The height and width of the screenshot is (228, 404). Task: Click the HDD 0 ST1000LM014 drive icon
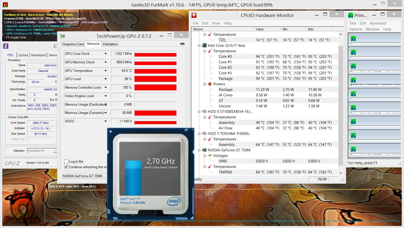coord(205,112)
